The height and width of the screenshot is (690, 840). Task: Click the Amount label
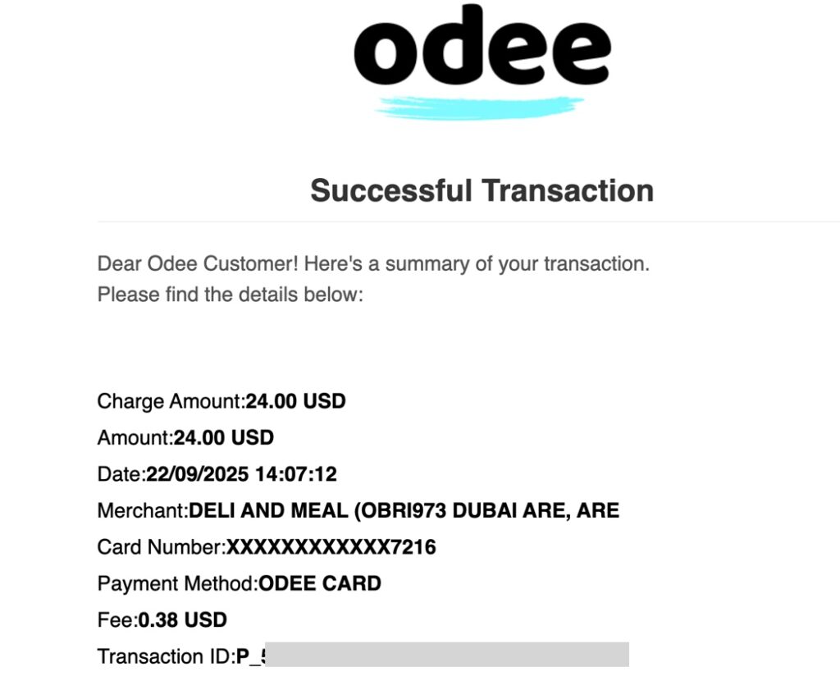[x=135, y=438]
